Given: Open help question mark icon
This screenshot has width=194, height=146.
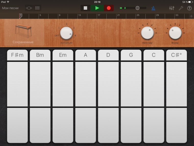Looking at the screenshot, I should click(x=189, y=8).
